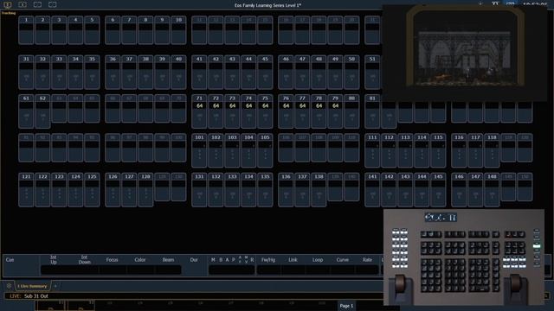Select channel 81 tile
The image size is (554, 311).
point(372,111)
